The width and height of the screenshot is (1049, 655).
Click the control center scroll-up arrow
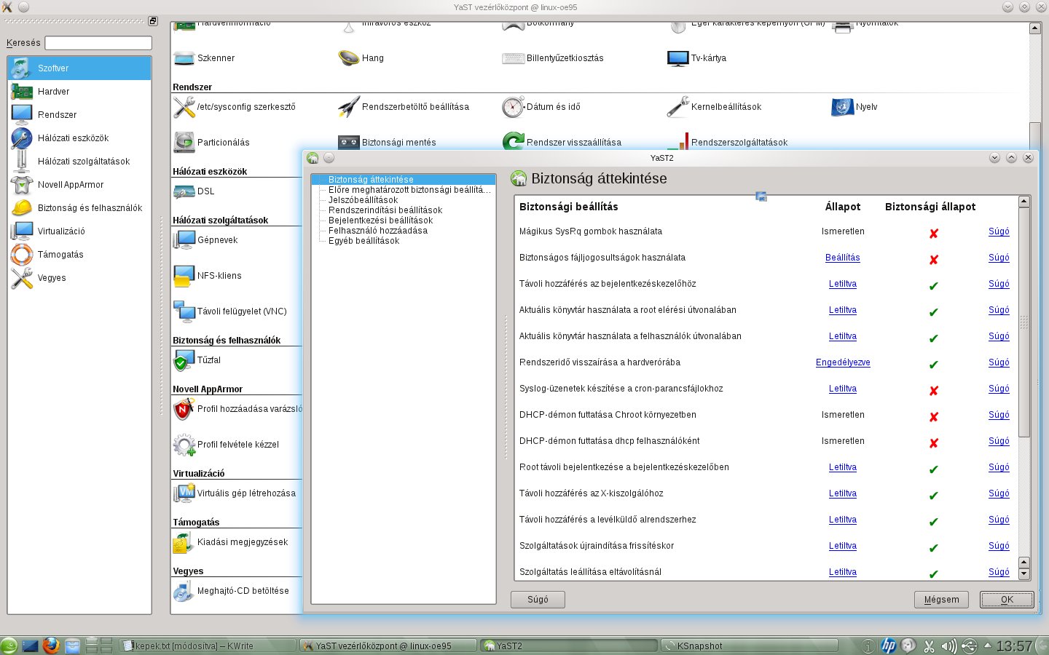[1034, 28]
